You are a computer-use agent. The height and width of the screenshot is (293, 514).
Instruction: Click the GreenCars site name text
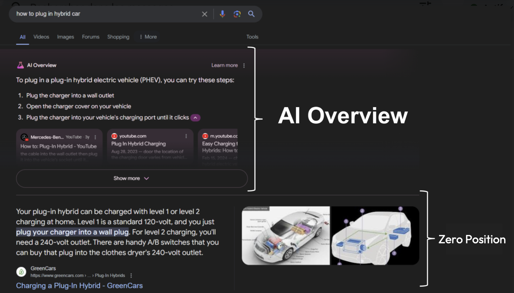pos(43,269)
